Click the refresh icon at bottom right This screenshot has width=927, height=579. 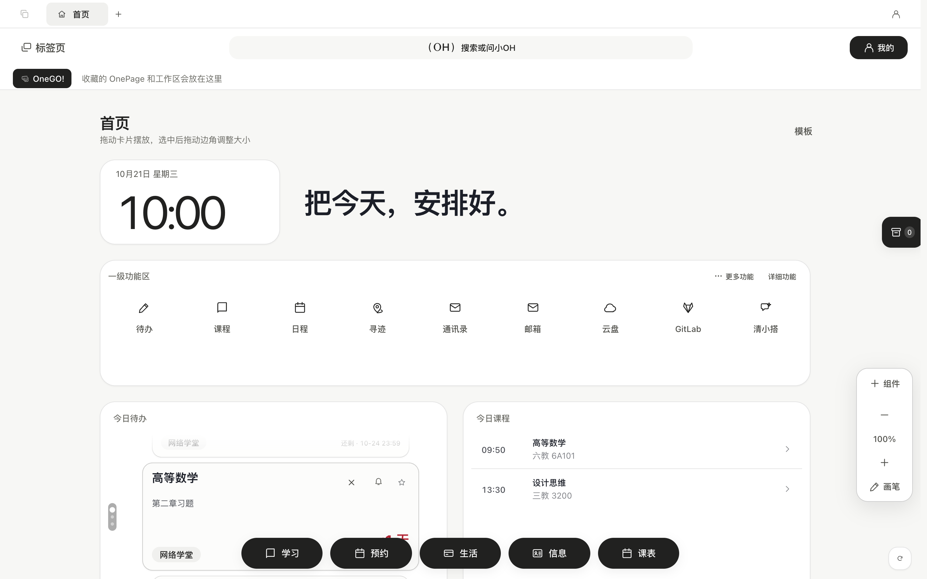900,558
